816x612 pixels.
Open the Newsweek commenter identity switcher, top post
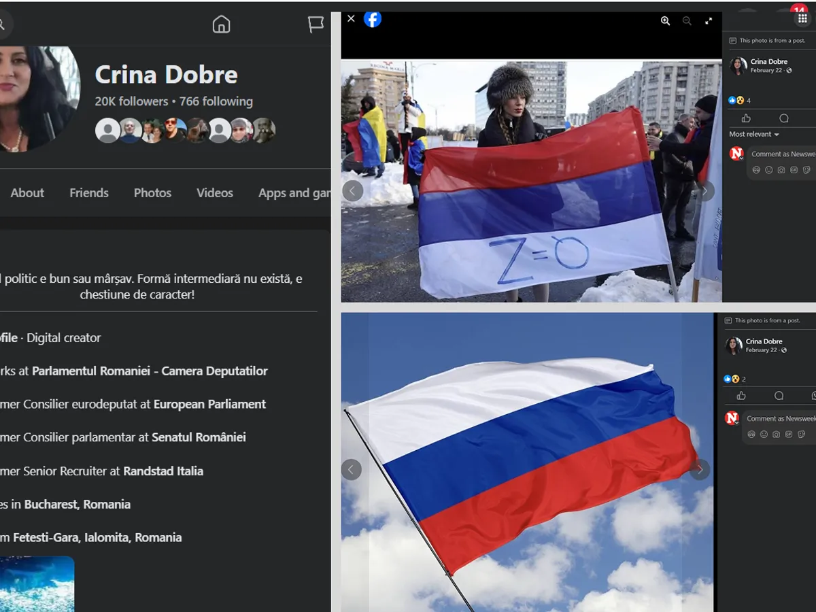(x=736, y=154)
